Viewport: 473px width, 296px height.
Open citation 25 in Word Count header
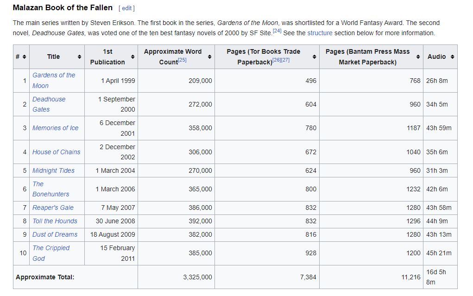[182, 60]
